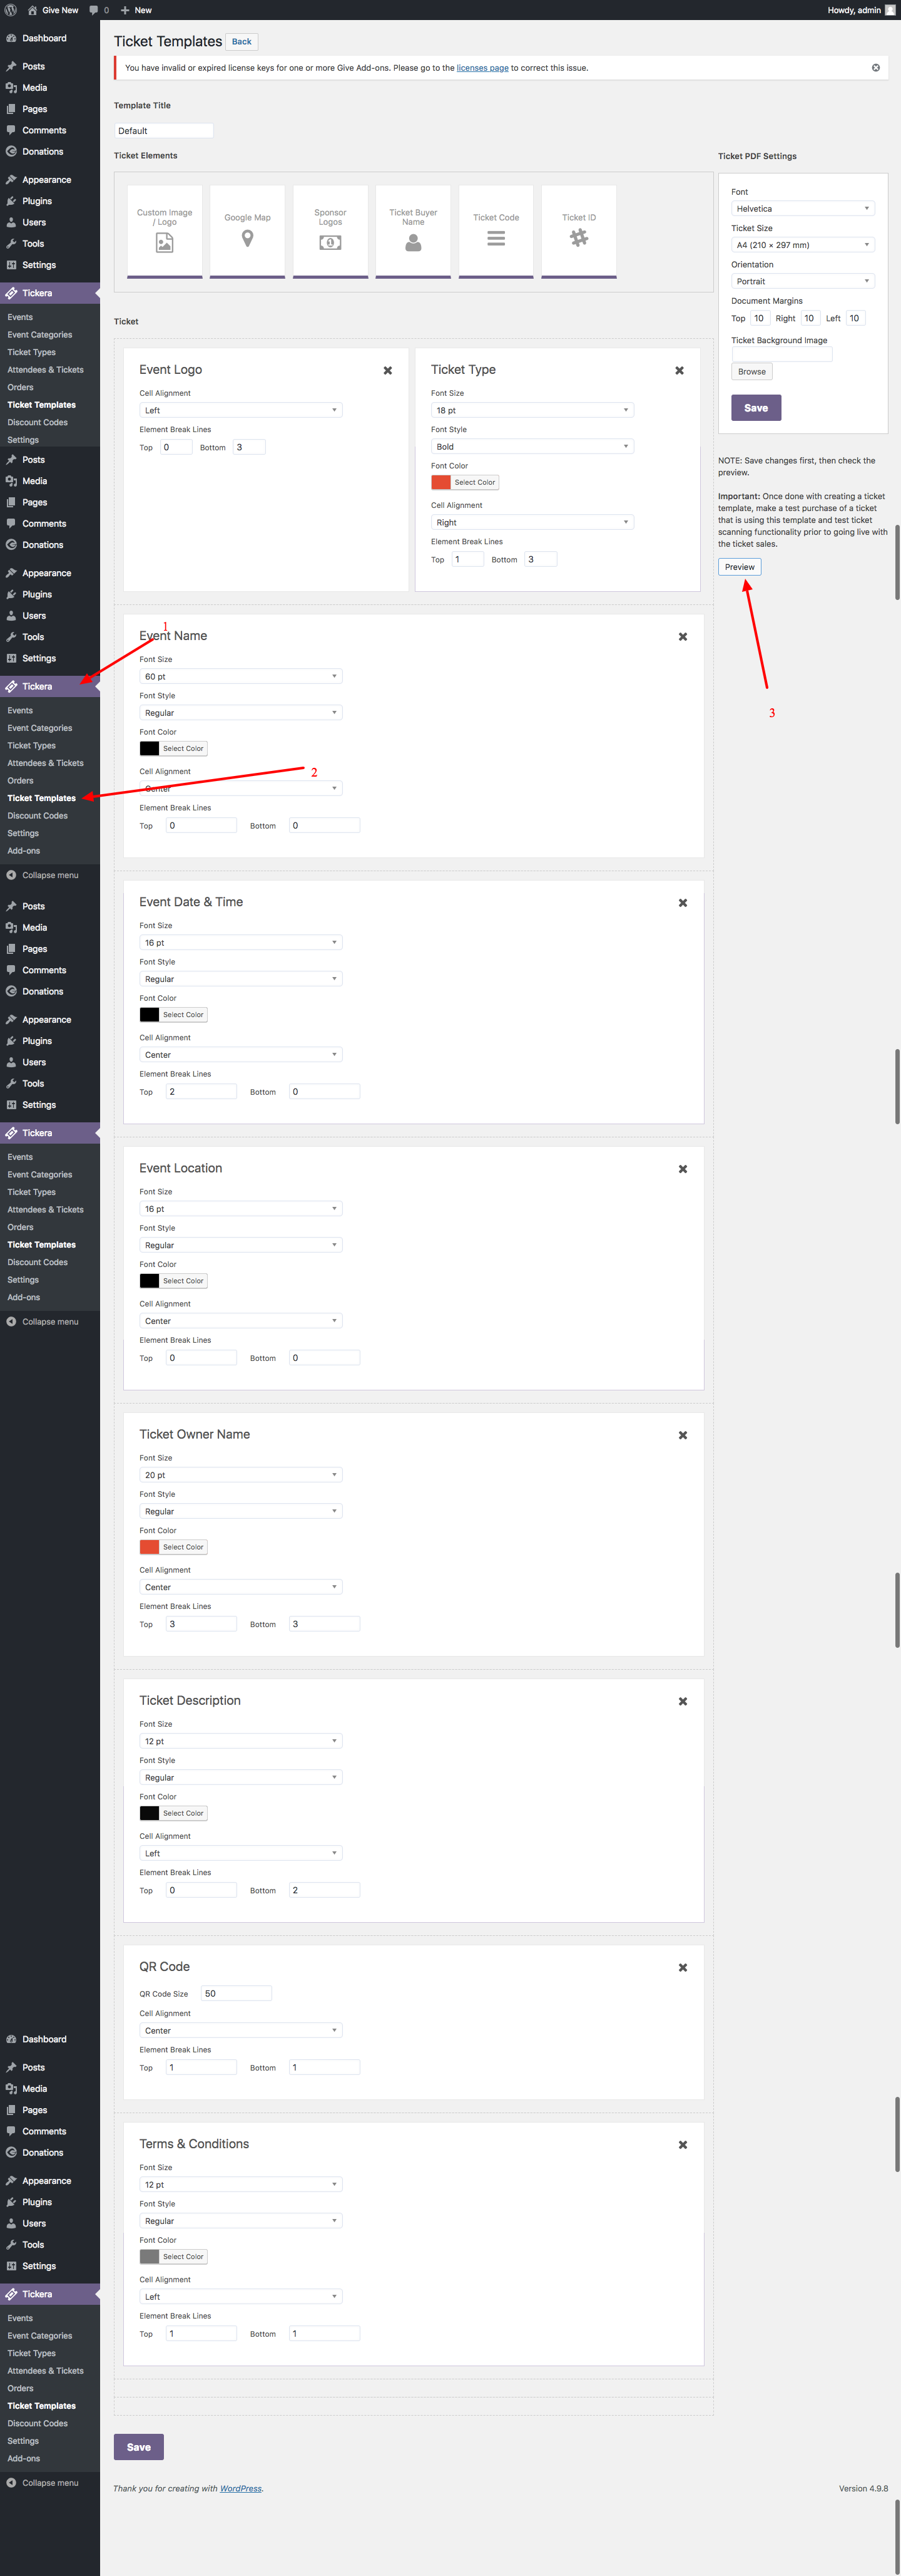Open Terms & Conditions Font Style dropdown

[x=241, y=2220]
